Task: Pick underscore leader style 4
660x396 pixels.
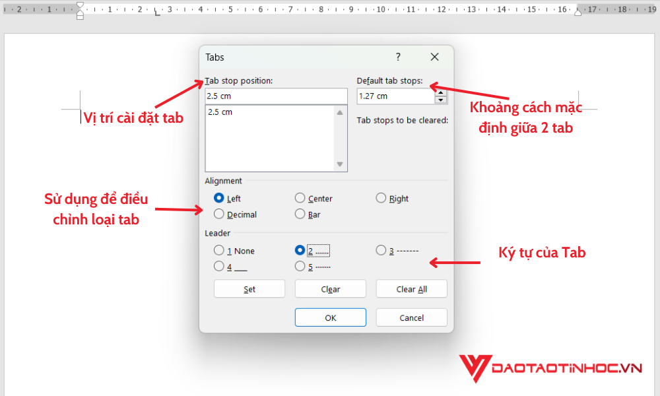Action: point(219,266)
